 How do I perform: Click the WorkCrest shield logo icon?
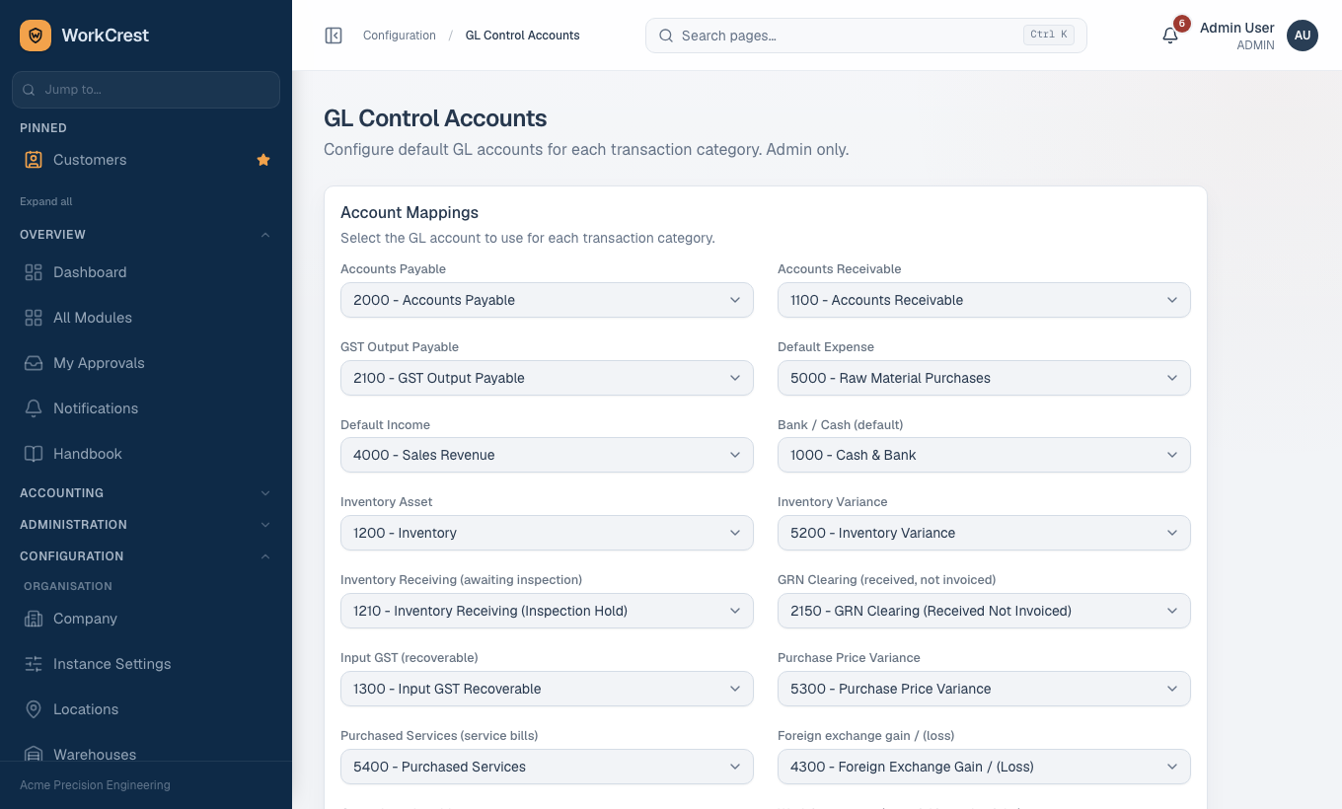[x=36, y=36]
